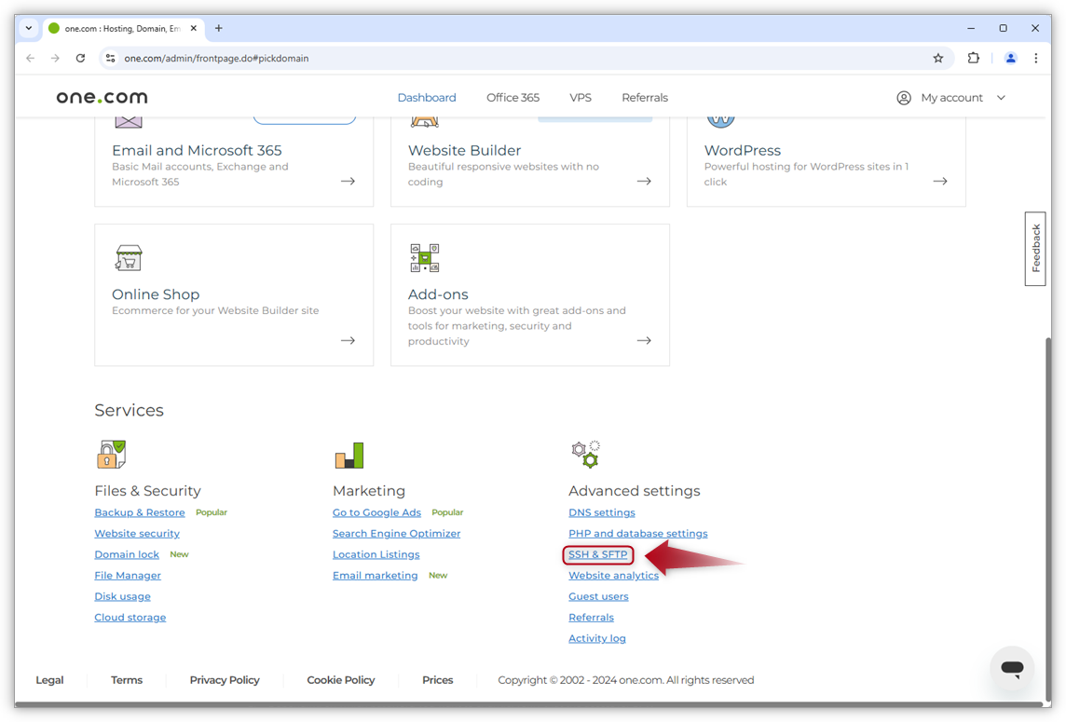Open the live chat bubble
The image size is (1066, 722).
1012,668
